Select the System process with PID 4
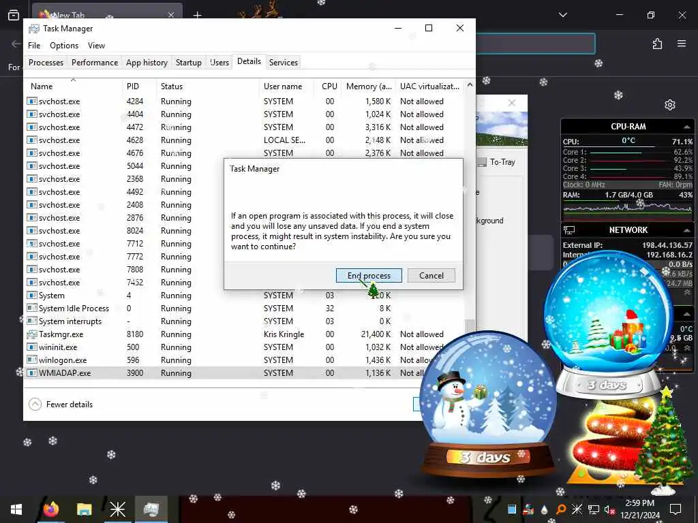This screenshot has width=698, height=523. pos(245,296)
